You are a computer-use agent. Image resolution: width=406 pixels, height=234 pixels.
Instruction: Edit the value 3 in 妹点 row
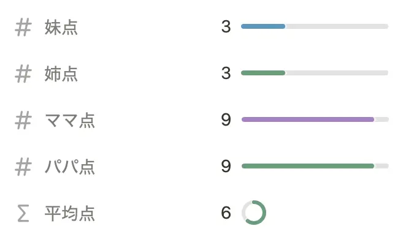[226, 26]
